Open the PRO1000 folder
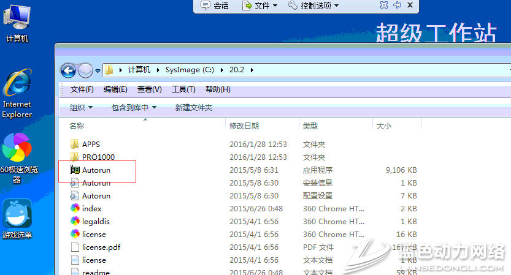Image resolution: width=511 pixels, height=275 pixels. 98,157
